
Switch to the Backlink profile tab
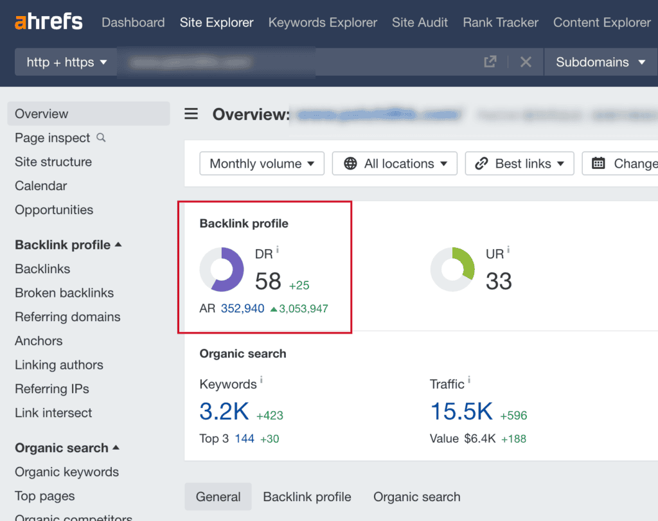coord(307,497)
